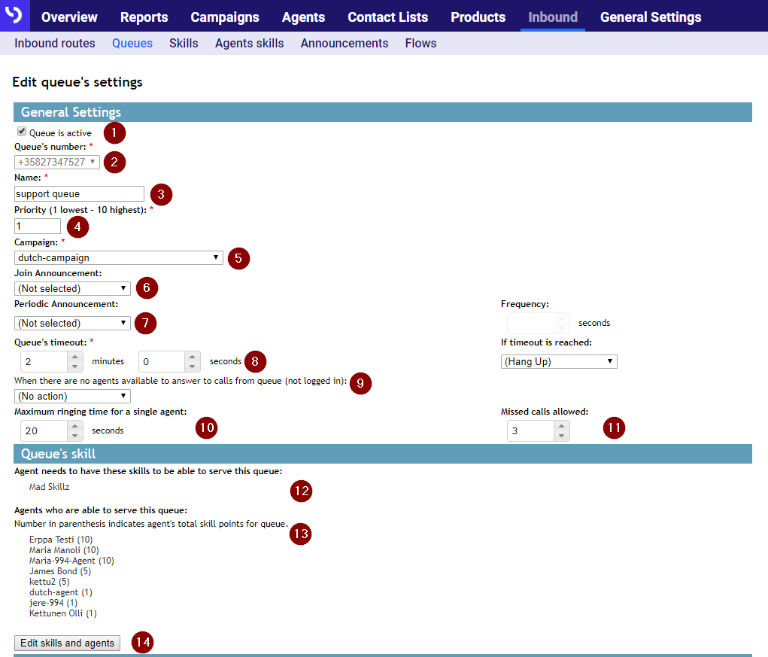Go to Announcements tab
Screen dimensions: 768x657
tap(345, 43)
